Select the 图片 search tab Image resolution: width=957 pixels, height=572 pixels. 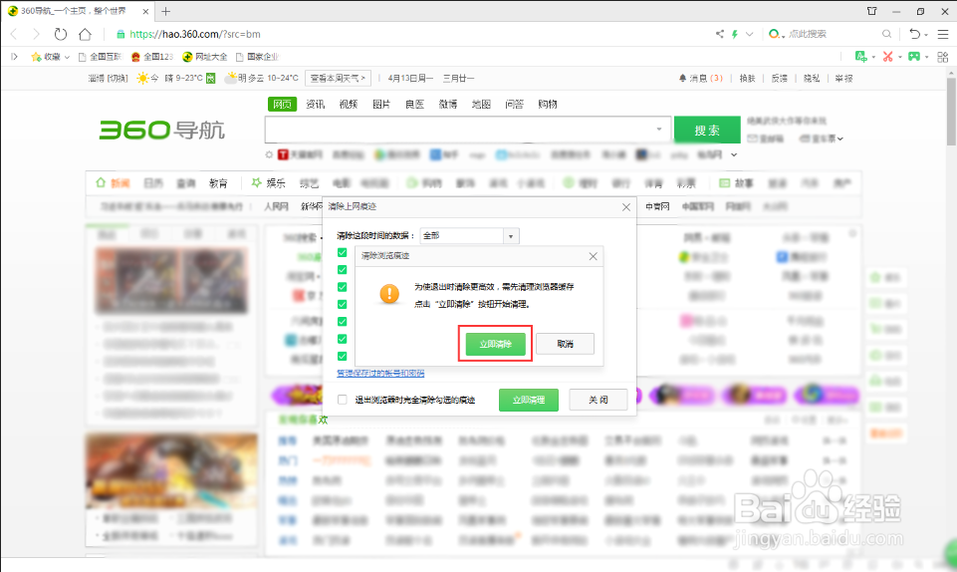point(381,104)
